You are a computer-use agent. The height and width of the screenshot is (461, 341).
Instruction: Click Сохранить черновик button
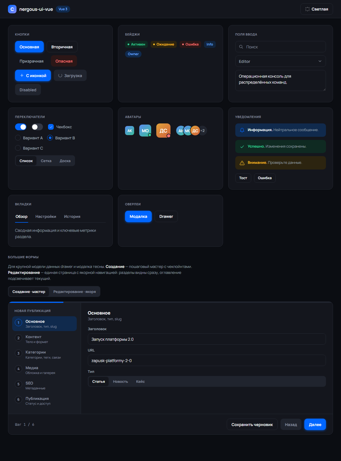(x=252, y=424)
